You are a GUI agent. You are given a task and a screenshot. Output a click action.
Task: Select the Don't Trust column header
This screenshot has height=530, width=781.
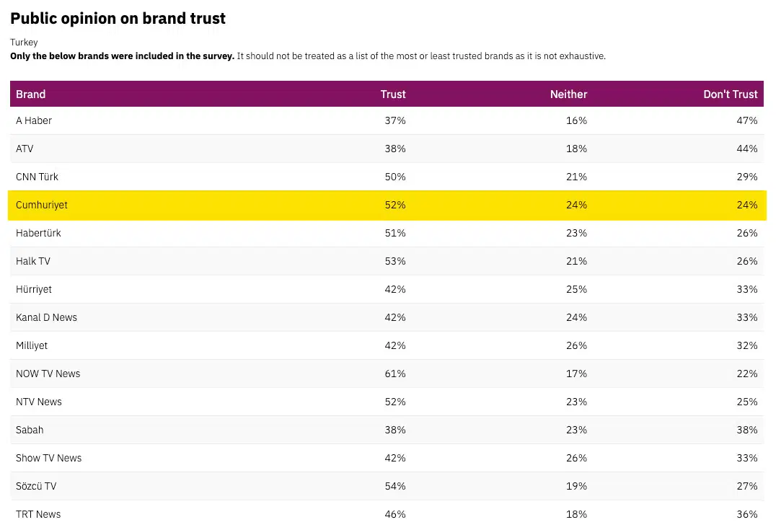pyautogui.click(x=730, y=94)
